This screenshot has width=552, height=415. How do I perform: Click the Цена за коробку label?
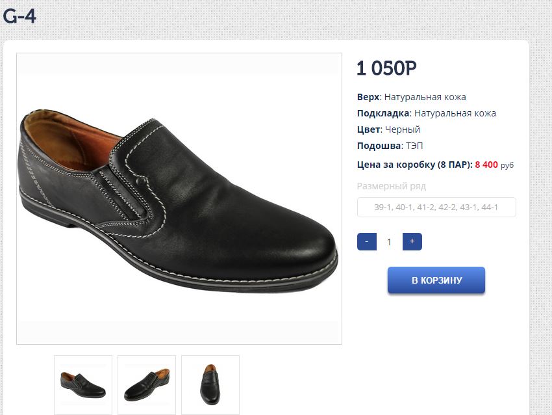pos(414,165)
